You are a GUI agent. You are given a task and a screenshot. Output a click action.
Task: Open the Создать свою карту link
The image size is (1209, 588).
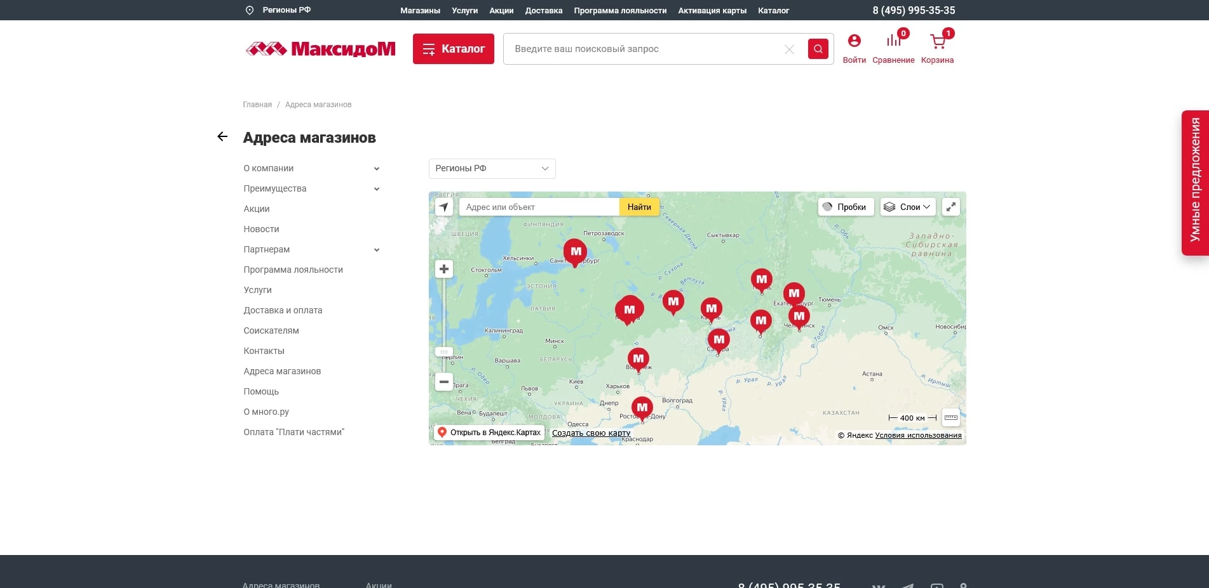click(x=591, y=433)
